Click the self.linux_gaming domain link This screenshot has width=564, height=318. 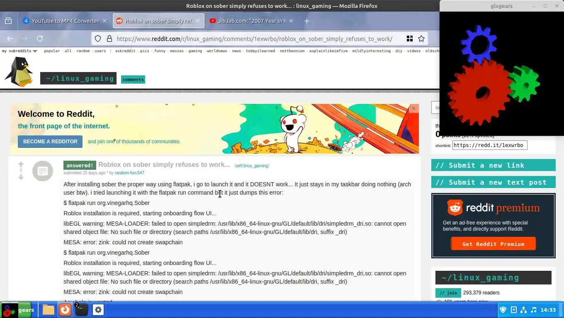tap(252, 166)
